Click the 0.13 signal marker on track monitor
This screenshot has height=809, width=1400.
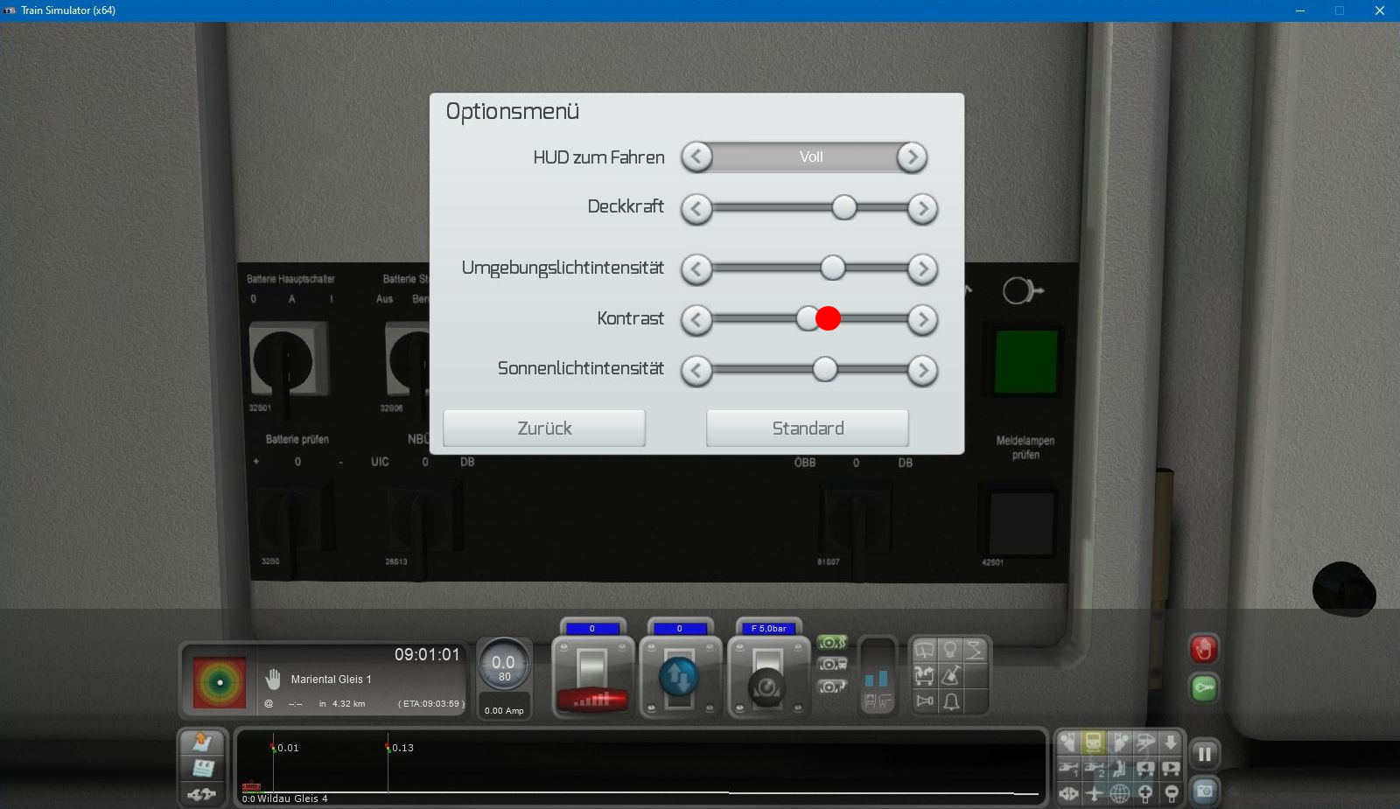pyautogui.click(x=399, y=748)
